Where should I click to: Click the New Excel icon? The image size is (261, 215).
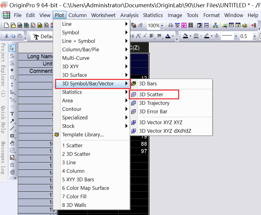pos(26,25)
